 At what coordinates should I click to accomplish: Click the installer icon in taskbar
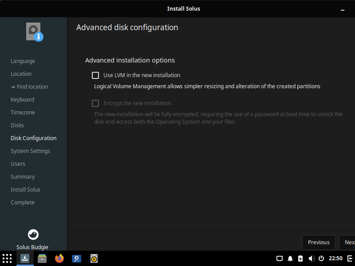point(25,258)
